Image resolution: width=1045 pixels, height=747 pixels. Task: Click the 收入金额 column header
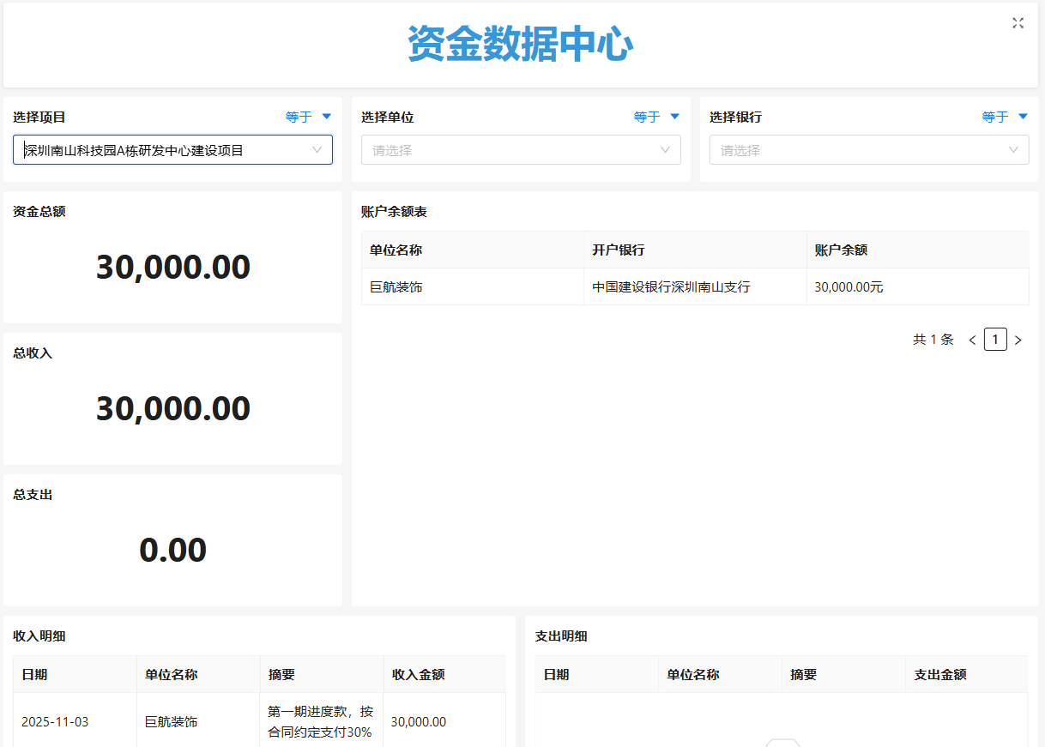point(418,675)
